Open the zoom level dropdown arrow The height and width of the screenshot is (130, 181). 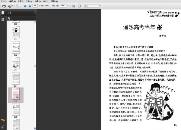[68, 6]
